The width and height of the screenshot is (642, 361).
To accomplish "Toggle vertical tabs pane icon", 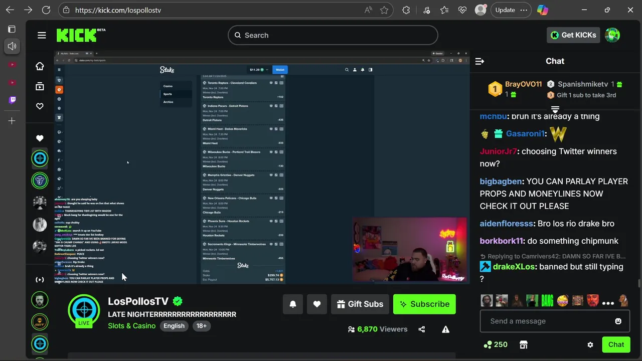I will click(x=12, y=29).
